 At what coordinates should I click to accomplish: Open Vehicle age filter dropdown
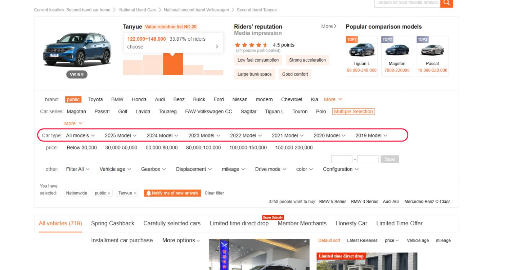115,169
